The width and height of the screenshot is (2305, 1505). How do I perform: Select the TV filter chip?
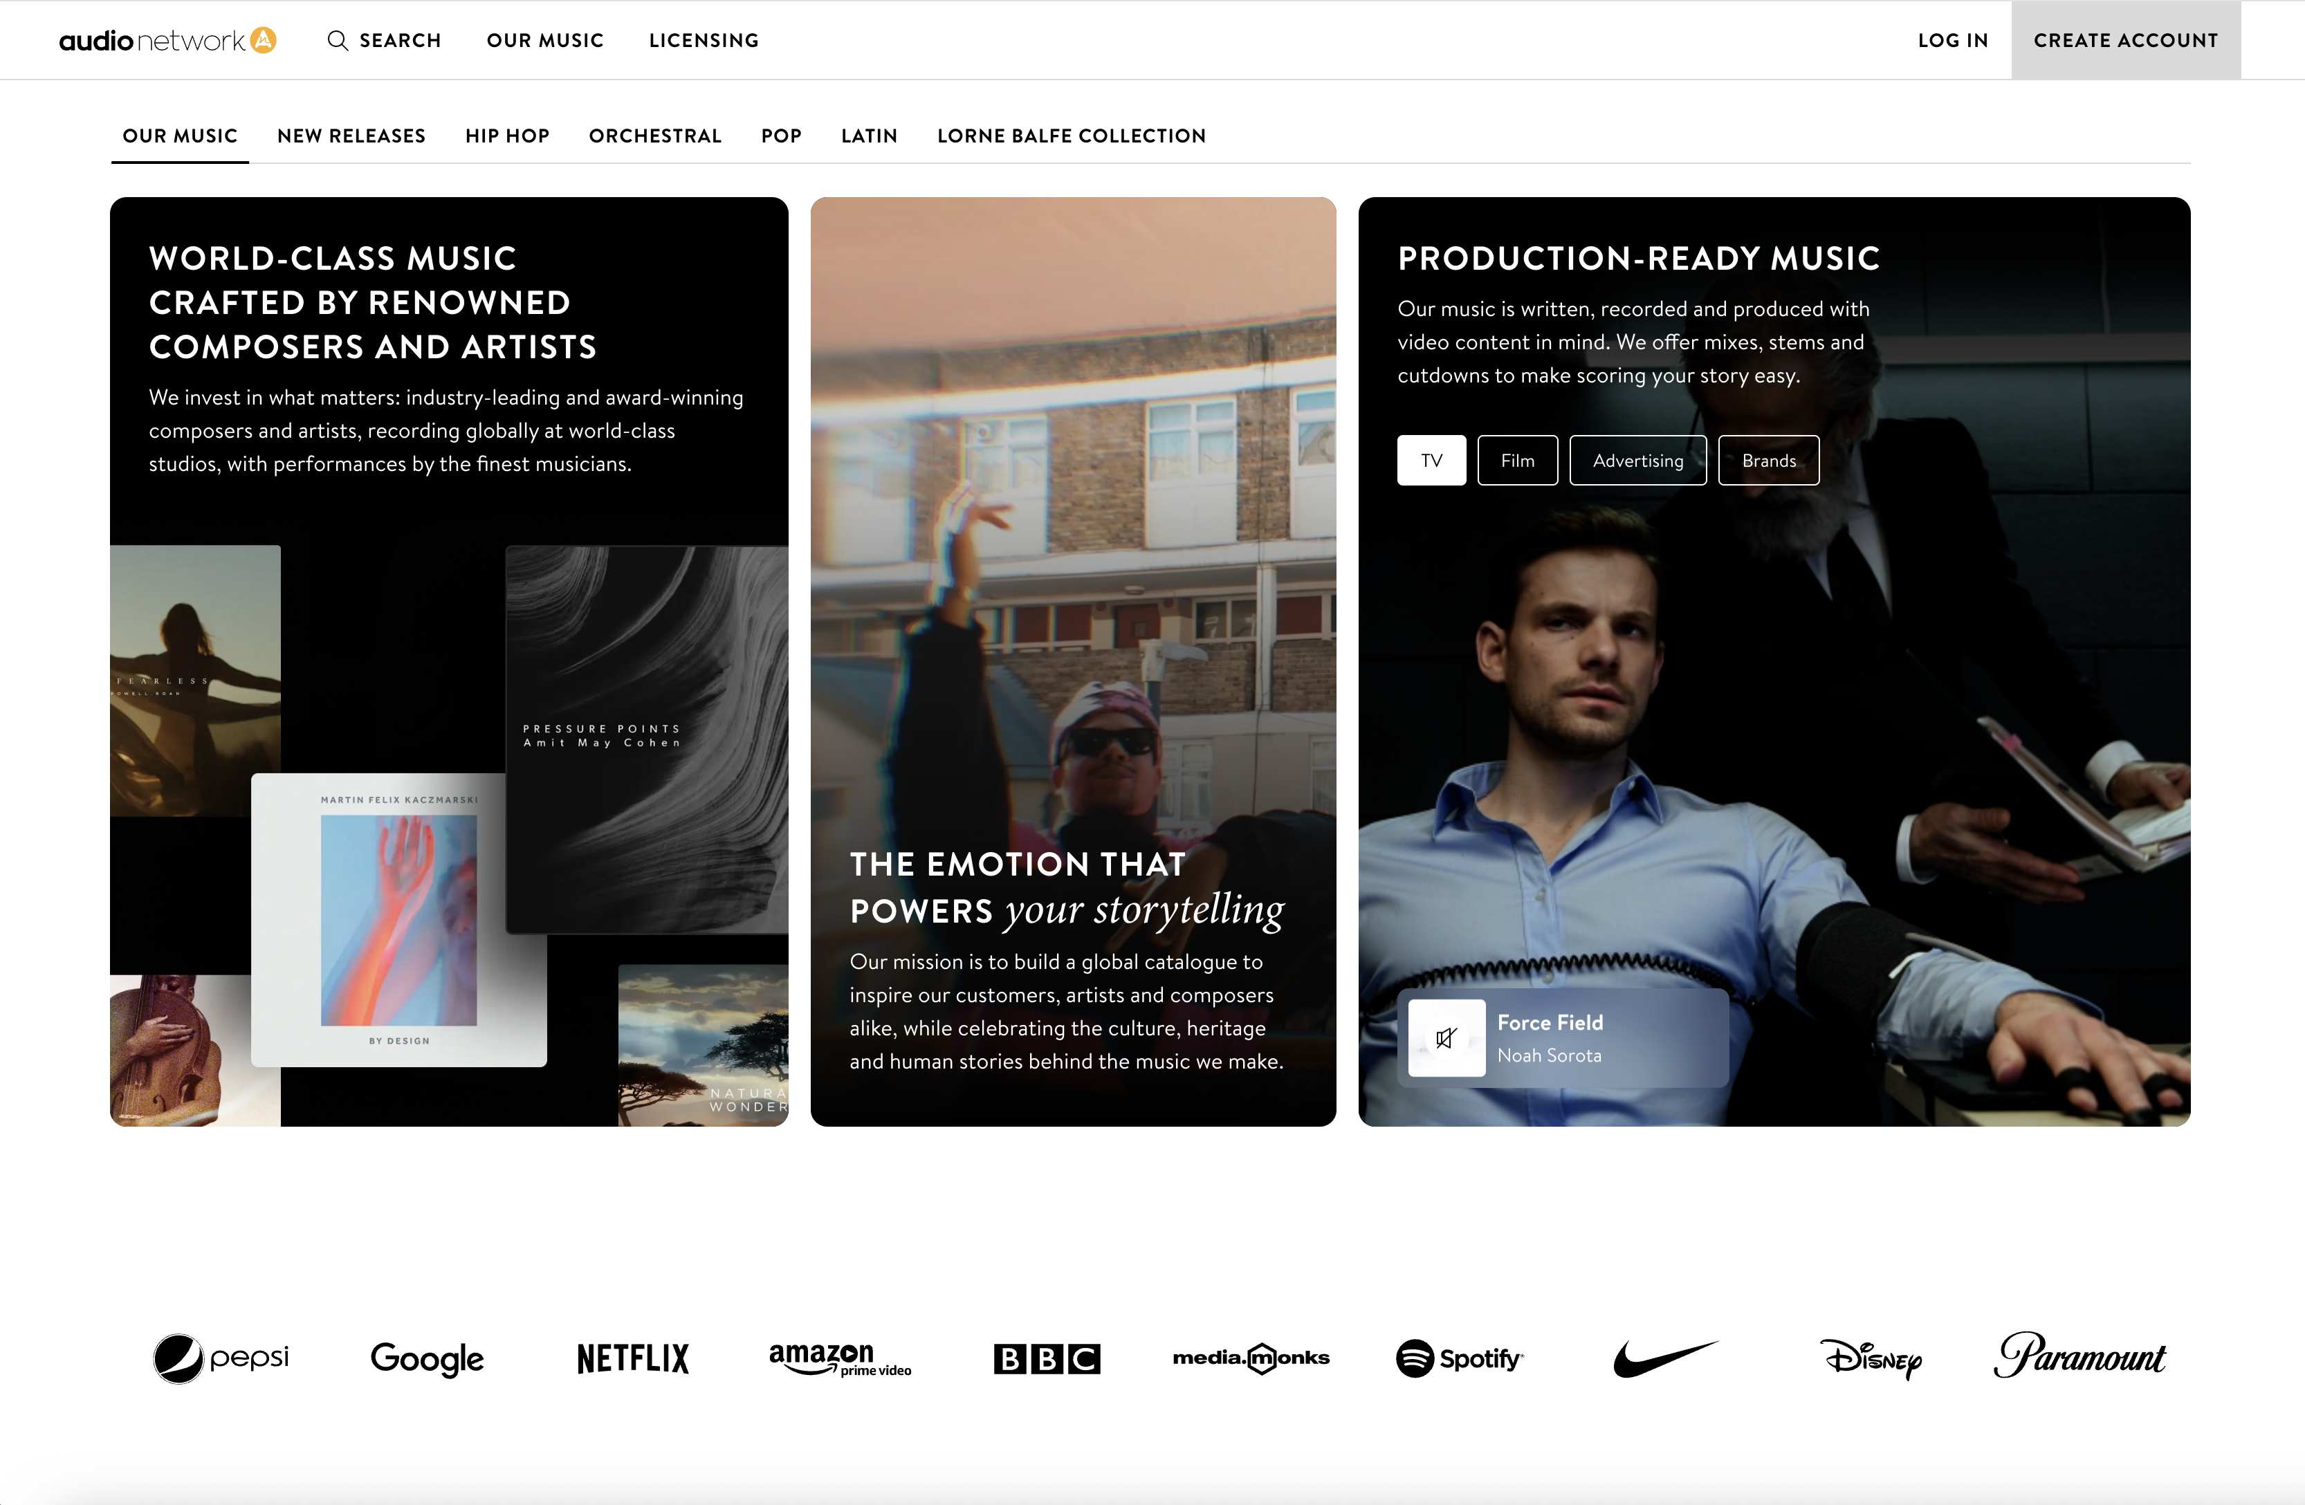[1431, 460]
